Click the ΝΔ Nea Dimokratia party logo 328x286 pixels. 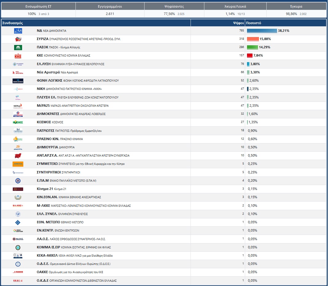pos(18,31)
